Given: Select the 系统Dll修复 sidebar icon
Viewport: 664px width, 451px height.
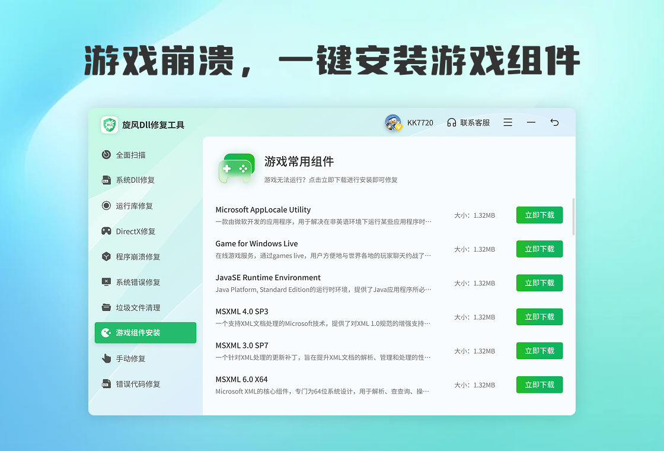Looking at the screenshot, I should click(x=106, y=180).
